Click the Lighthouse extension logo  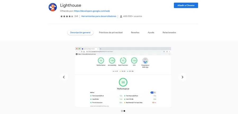(53, 7)
